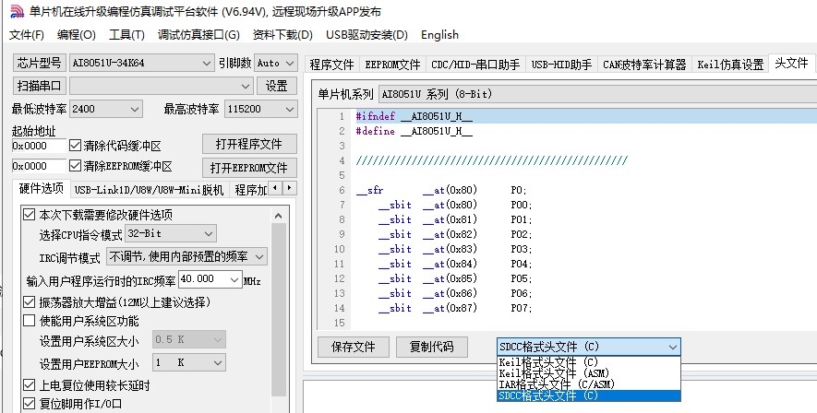Click the right tab-scroll arrow in options panel
Screen dimensions: 817x413
(x=289, y=188)
